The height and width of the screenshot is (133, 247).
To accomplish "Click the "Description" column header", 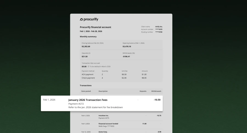I will 103,91.
